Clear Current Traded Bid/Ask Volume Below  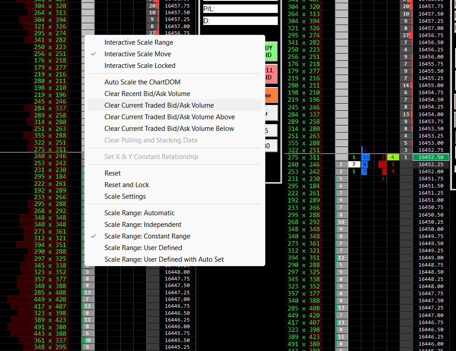coord(169,129)
